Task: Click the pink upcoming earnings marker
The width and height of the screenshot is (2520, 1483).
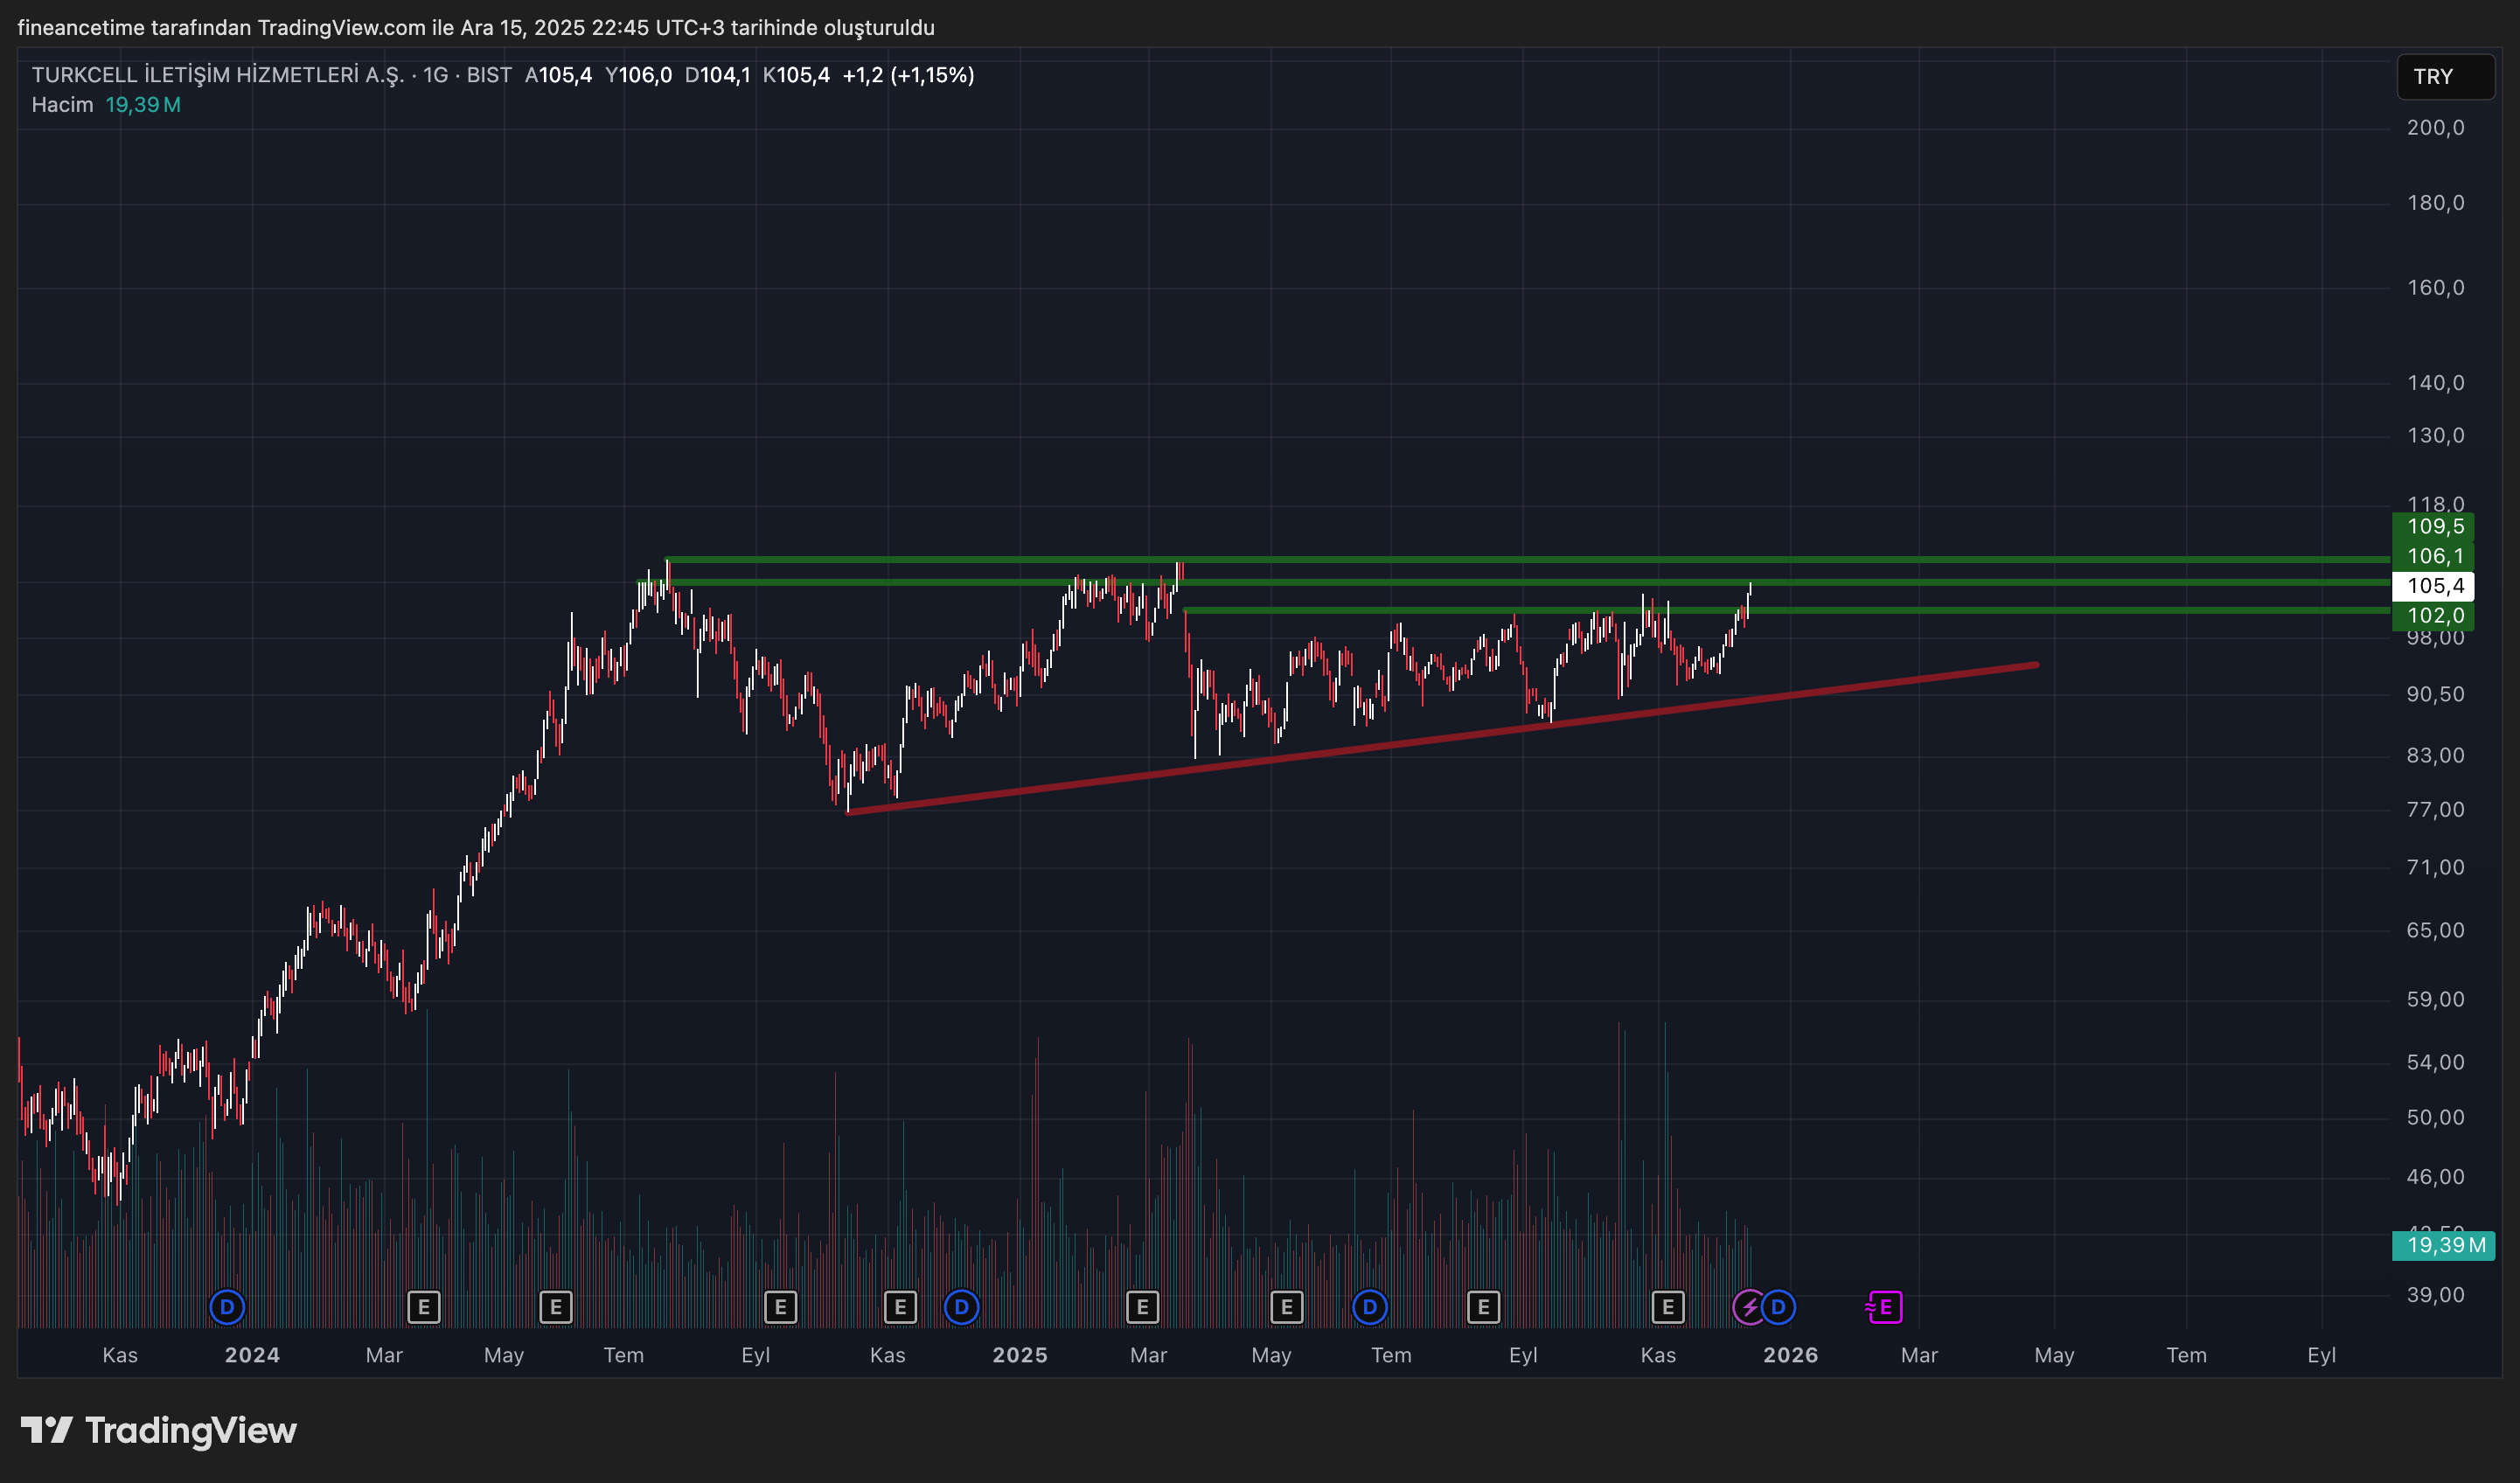Action: click(1884, 1306)
